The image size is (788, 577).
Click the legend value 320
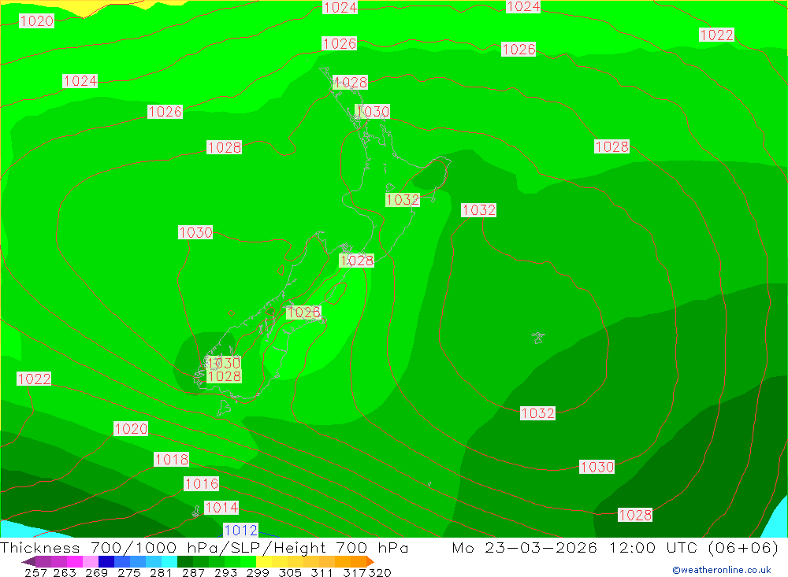coord(380,572)
